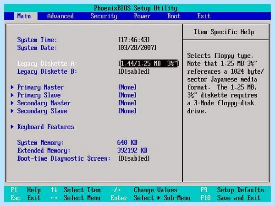
Task: Open the Keyboard Features submenu label
Action: point(45,127)
